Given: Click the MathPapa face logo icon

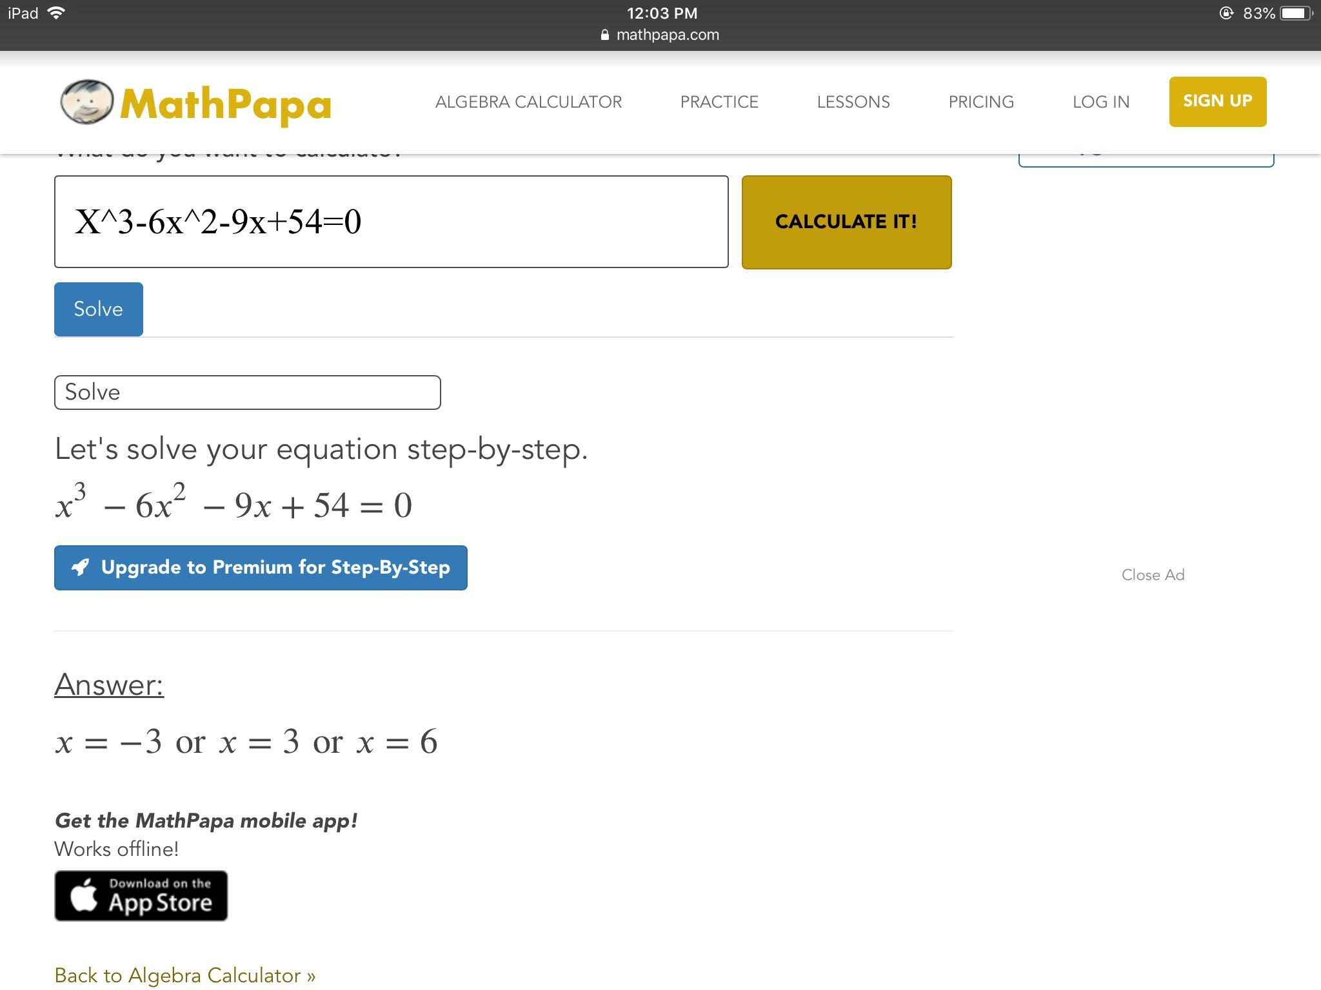Looking at the screenshot, I should click(x=86, y=102).
